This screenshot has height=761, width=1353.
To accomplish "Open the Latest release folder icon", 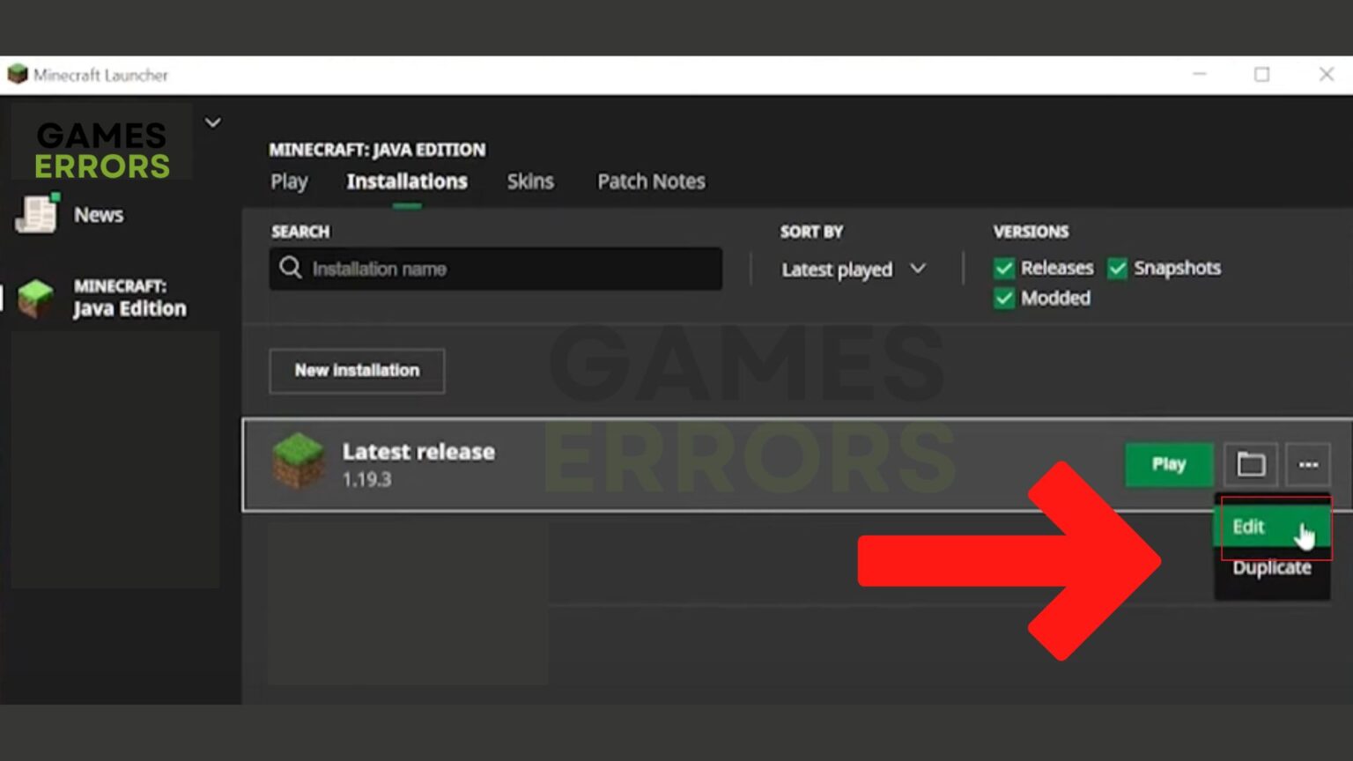I will [x=1251, y=464].
